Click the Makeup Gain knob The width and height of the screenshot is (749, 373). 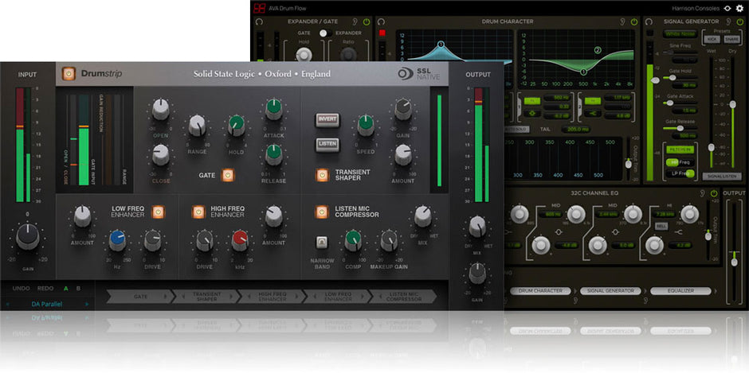pos(389,240)
